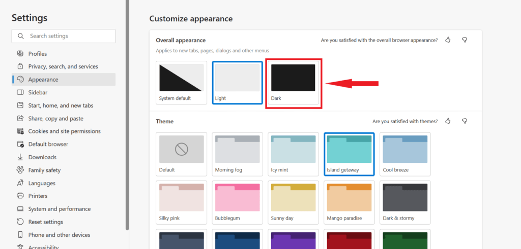The height and width of the screenshot is (249, 521).
Task: Open the Languages settings page
Action: 64,183
